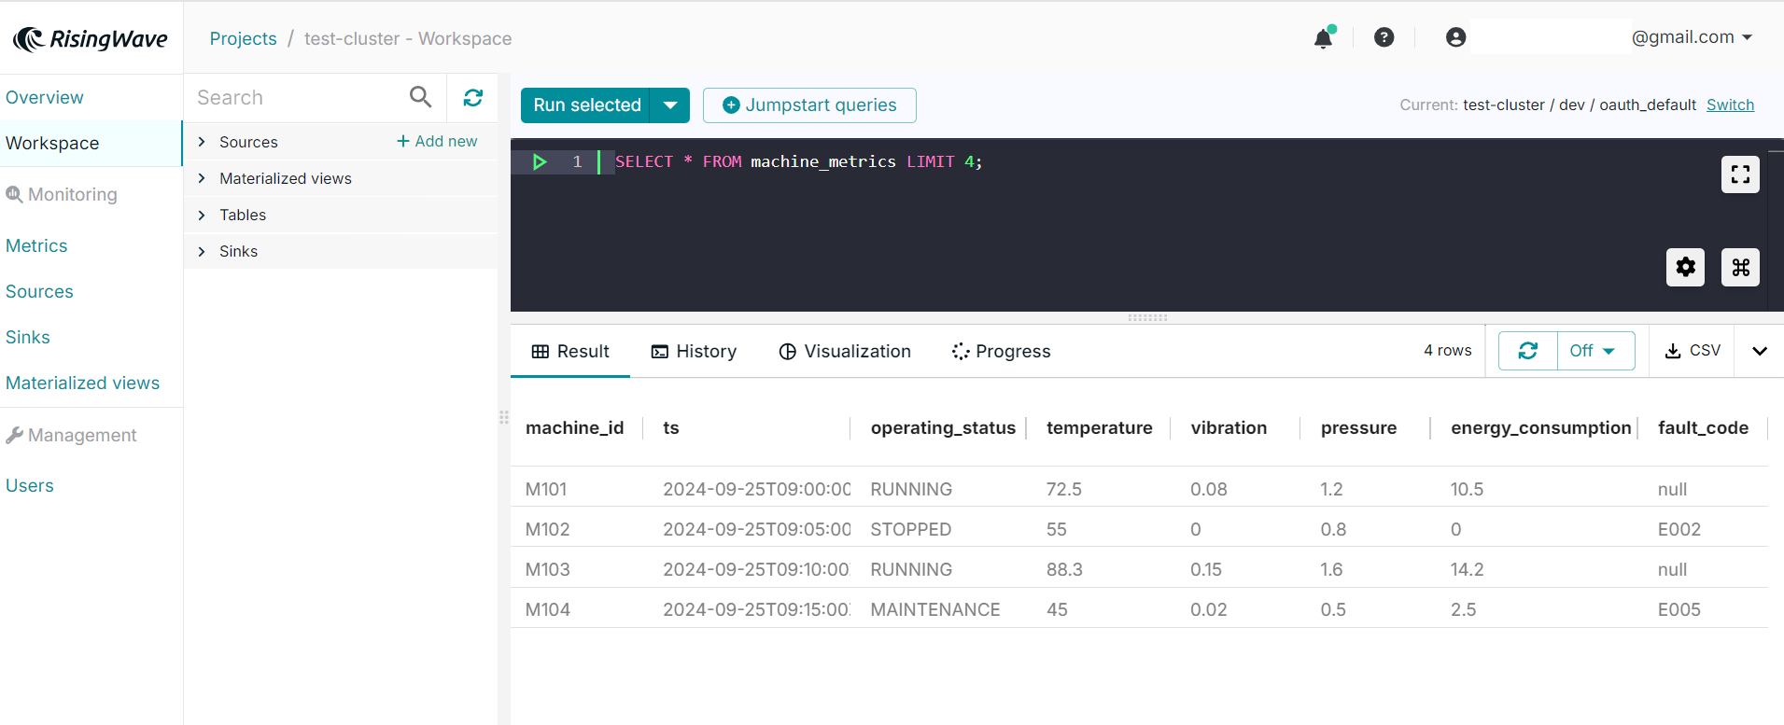This screenshot has width=1784, height=725.
Task: Expand the Tables tree node
Action: pos(202,215)
